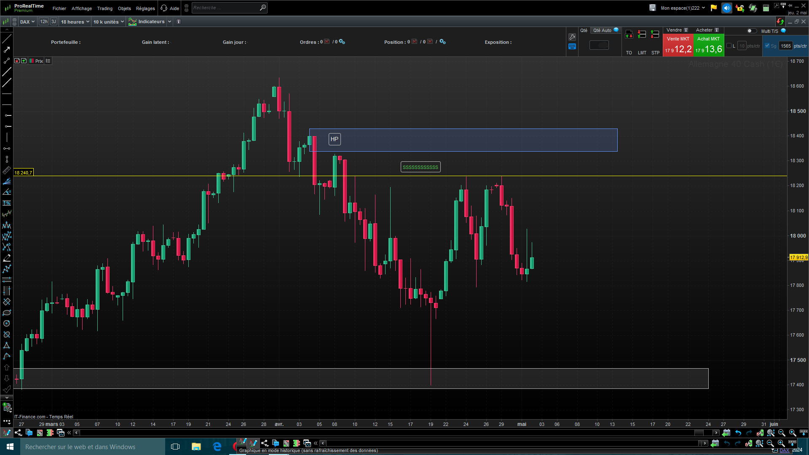Select the LMT limit order icon
809x455 pixels.
click(x=642, y=35)
